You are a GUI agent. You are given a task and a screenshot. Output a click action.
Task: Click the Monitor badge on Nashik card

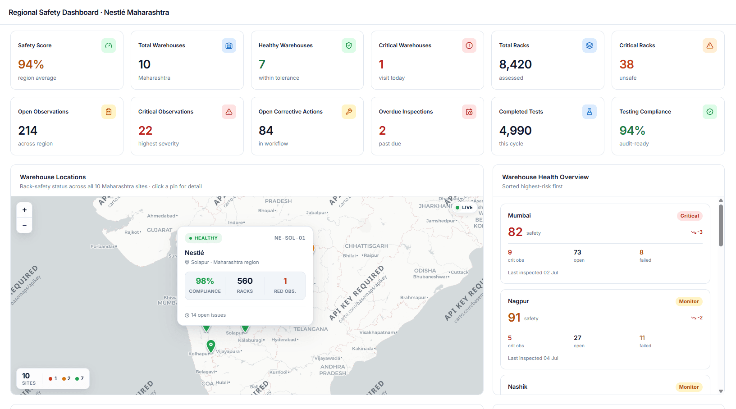689,387
